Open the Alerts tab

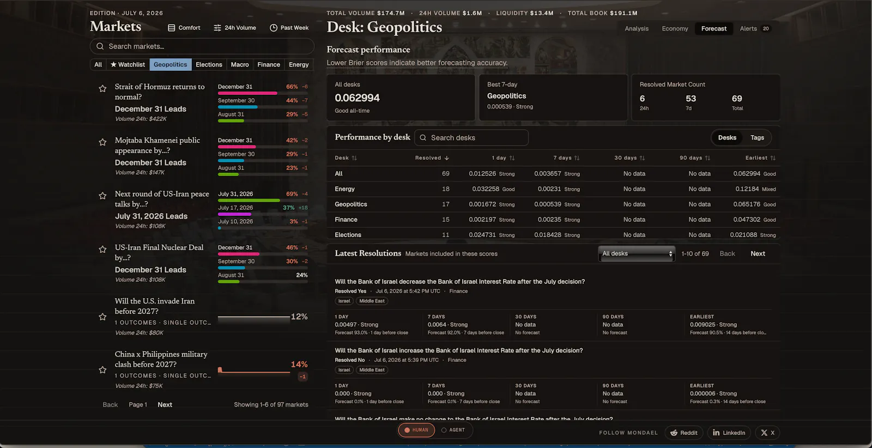pyautogui.click(x=754, y=28)
